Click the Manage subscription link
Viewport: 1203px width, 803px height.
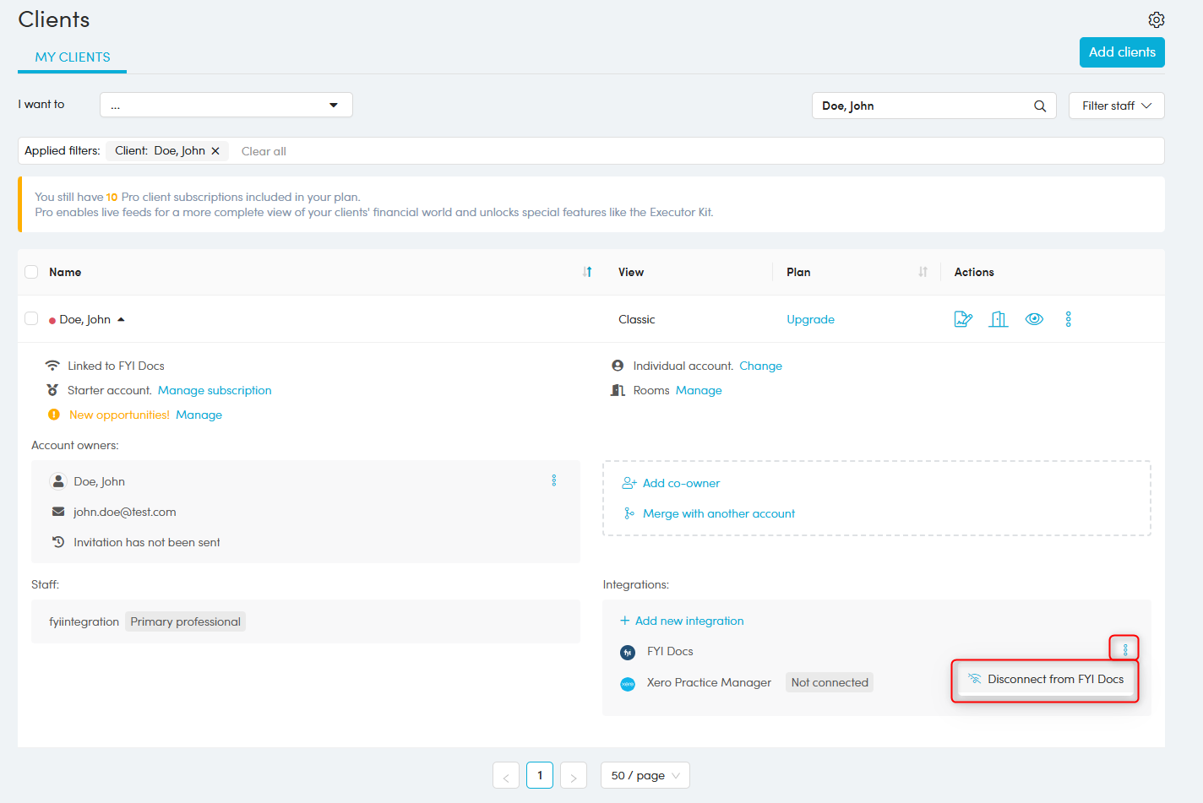coord(215,390)
